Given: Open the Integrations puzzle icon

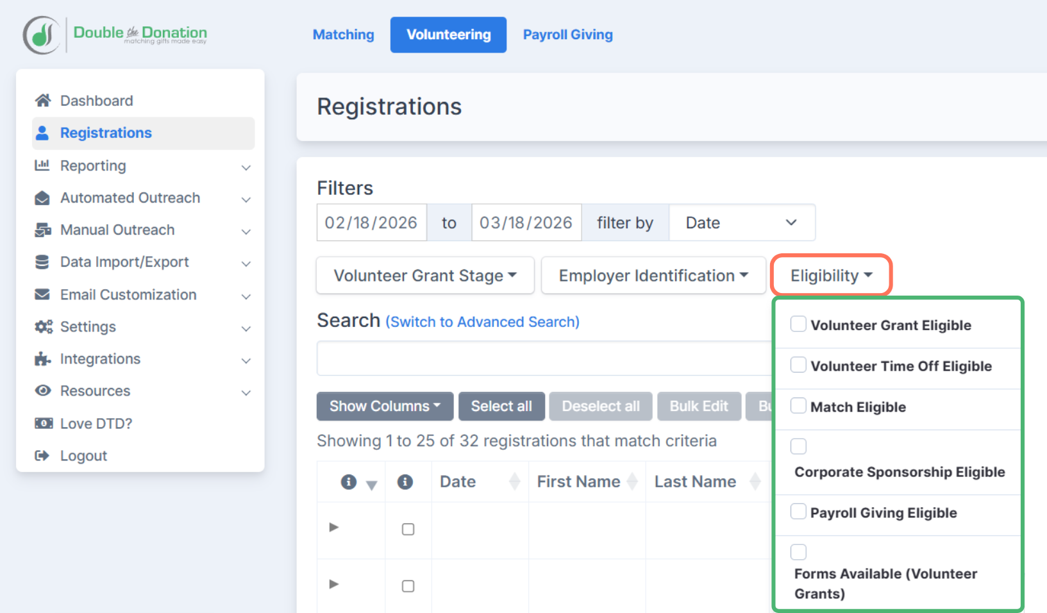Looking at the screenshot, I should coord(42,359).
